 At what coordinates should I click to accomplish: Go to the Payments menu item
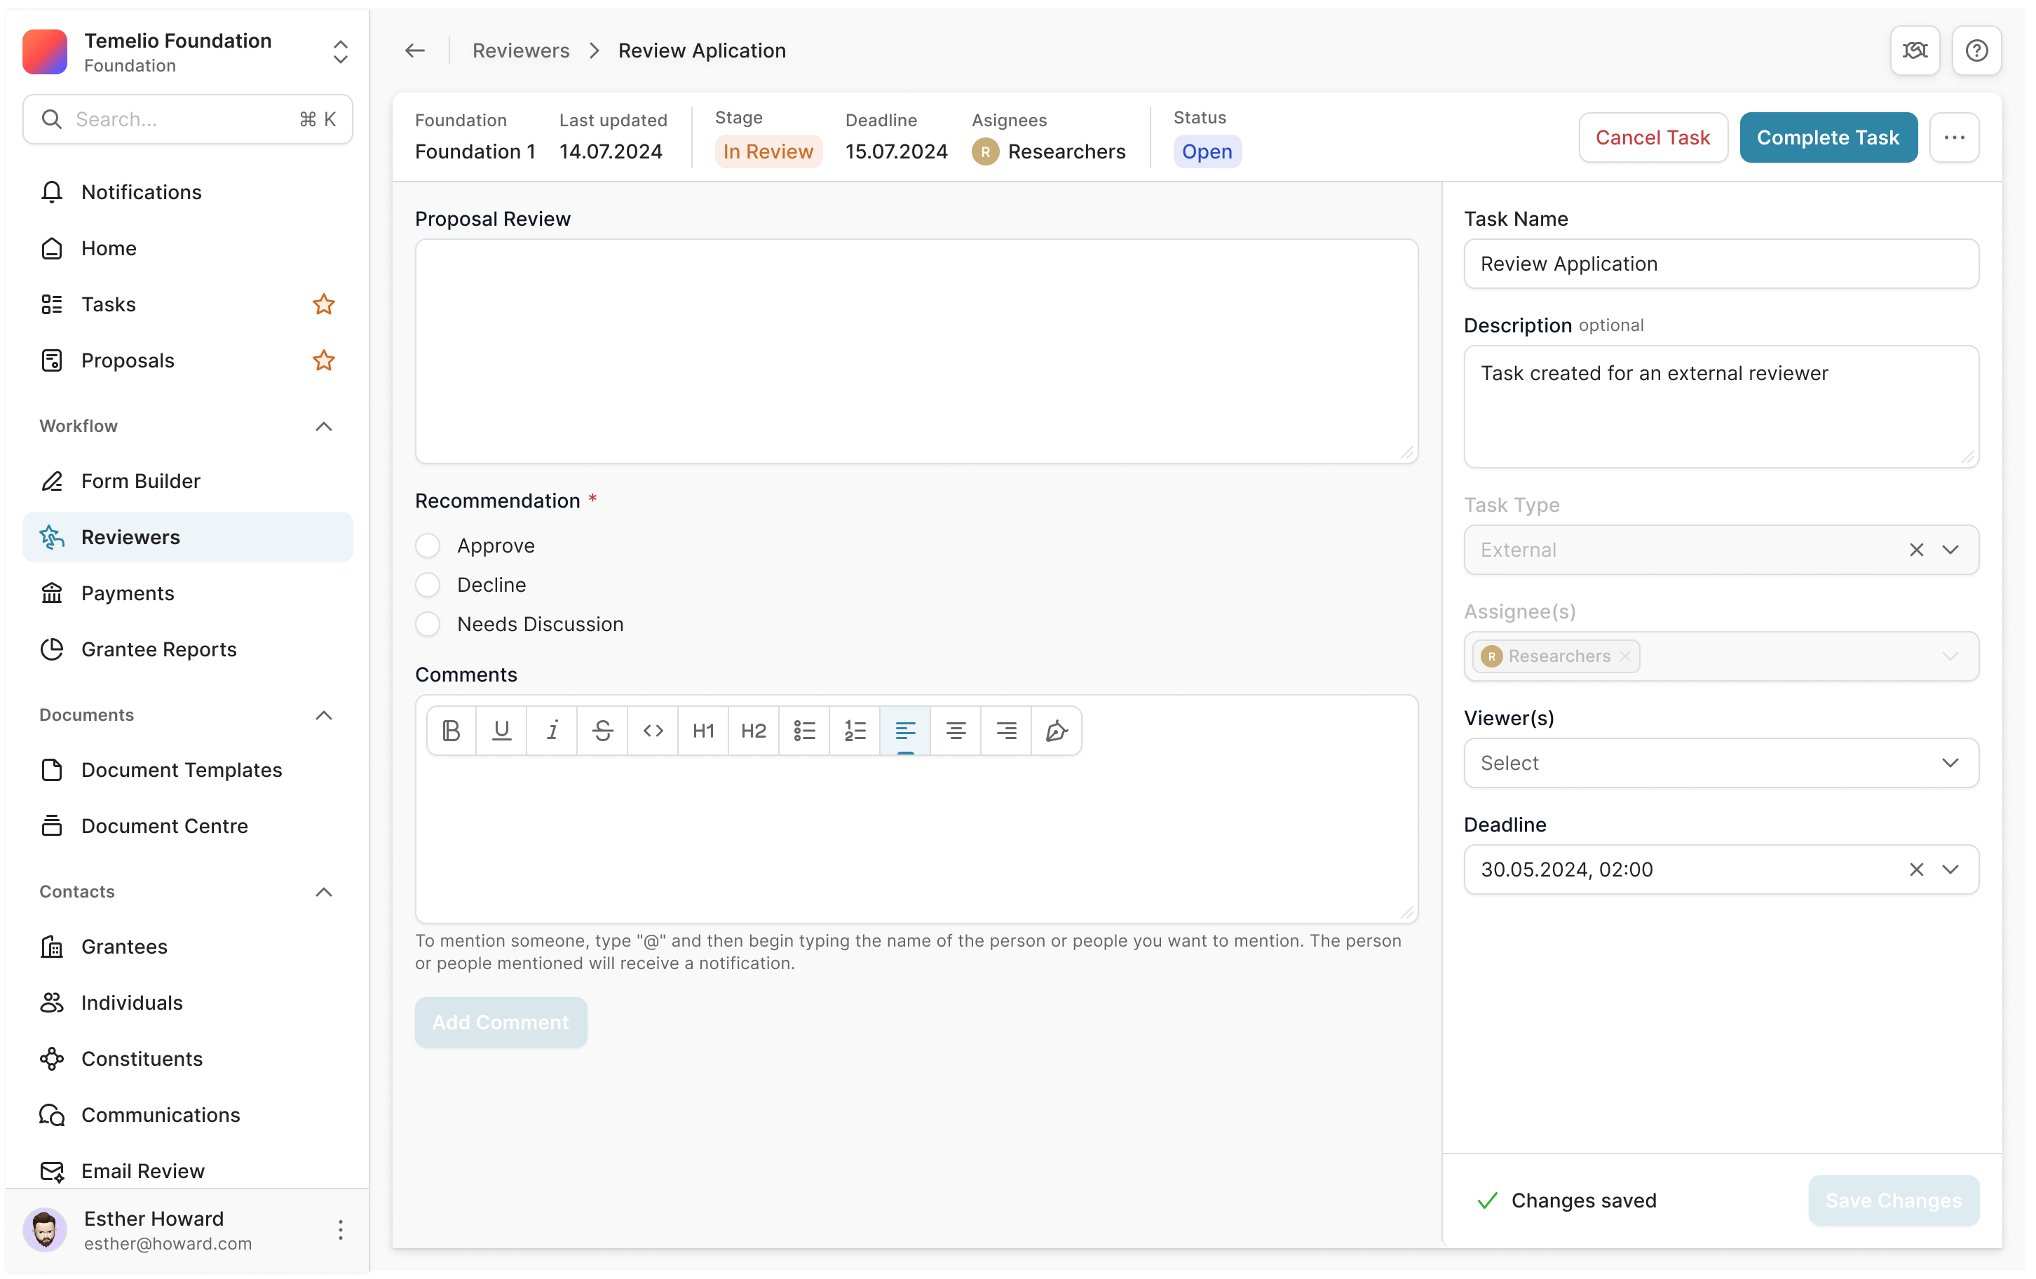click(x=128, y=593)
